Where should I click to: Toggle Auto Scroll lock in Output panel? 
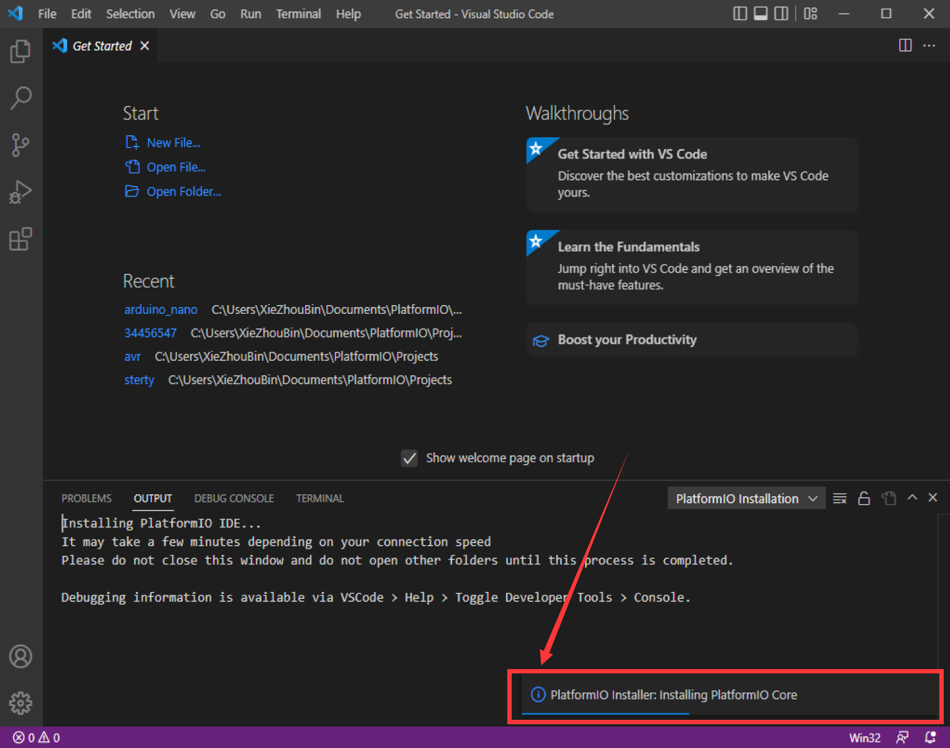pyautogui.click(x=864, y=498)
